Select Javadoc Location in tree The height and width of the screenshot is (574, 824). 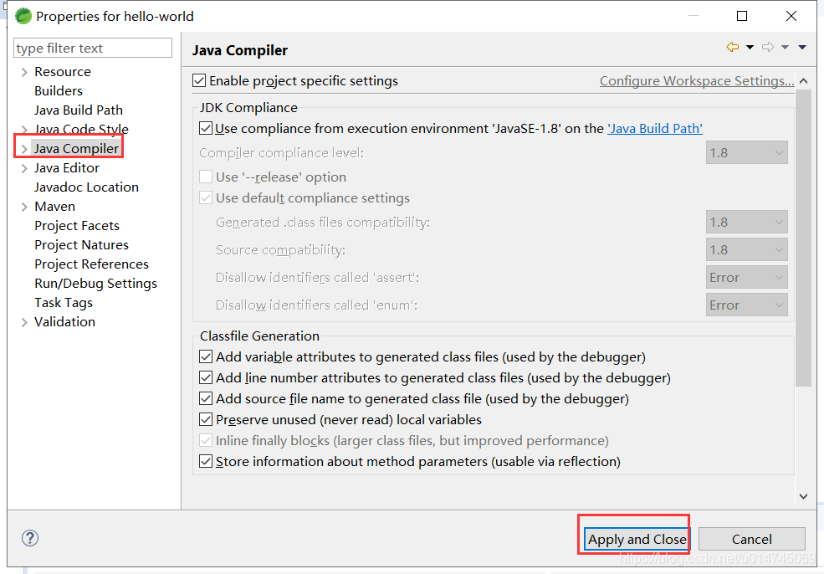[x=86, y=187]
